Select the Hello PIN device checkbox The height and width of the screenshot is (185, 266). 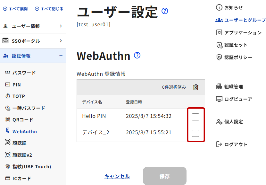195,117
